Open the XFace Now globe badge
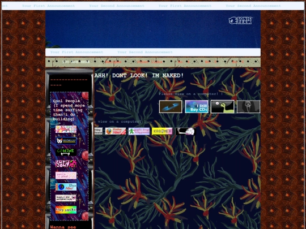 [66, 187]
